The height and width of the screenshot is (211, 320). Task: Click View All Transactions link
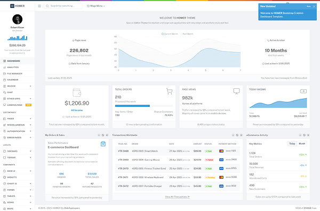(178, 197)
